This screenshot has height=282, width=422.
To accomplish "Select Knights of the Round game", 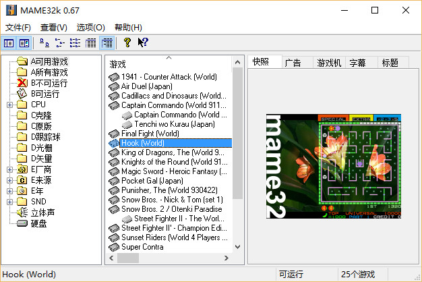I will point(175,162).
